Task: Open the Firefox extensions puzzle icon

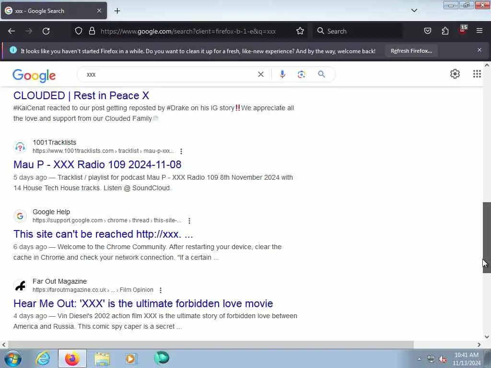Action: click(x=445, y=31)
